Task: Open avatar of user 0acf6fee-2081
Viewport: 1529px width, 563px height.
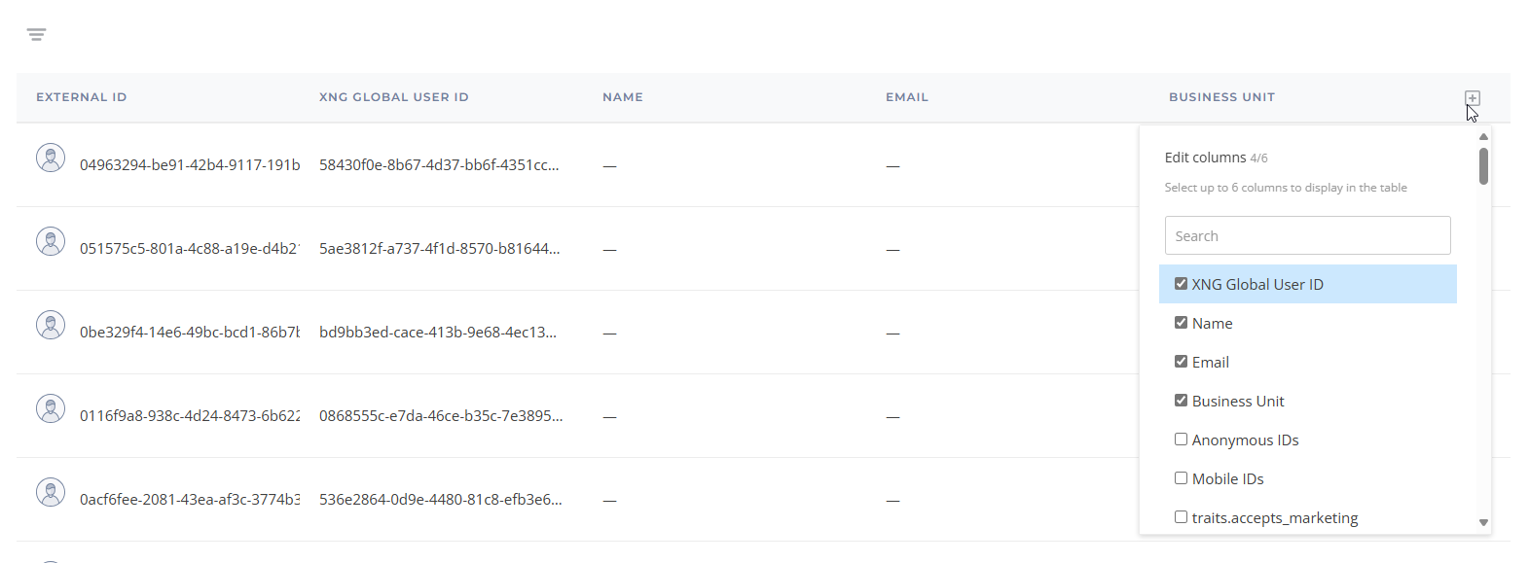Action: coord(51,492)
